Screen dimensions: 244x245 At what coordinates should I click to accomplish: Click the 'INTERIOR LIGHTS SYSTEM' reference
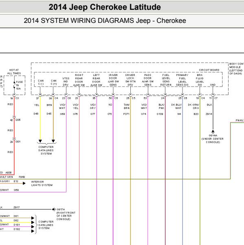pyautogui.click(x=42, y=183)
